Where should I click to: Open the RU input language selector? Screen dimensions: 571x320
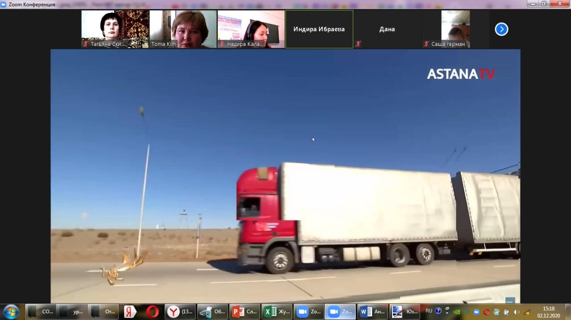[429, 311]
